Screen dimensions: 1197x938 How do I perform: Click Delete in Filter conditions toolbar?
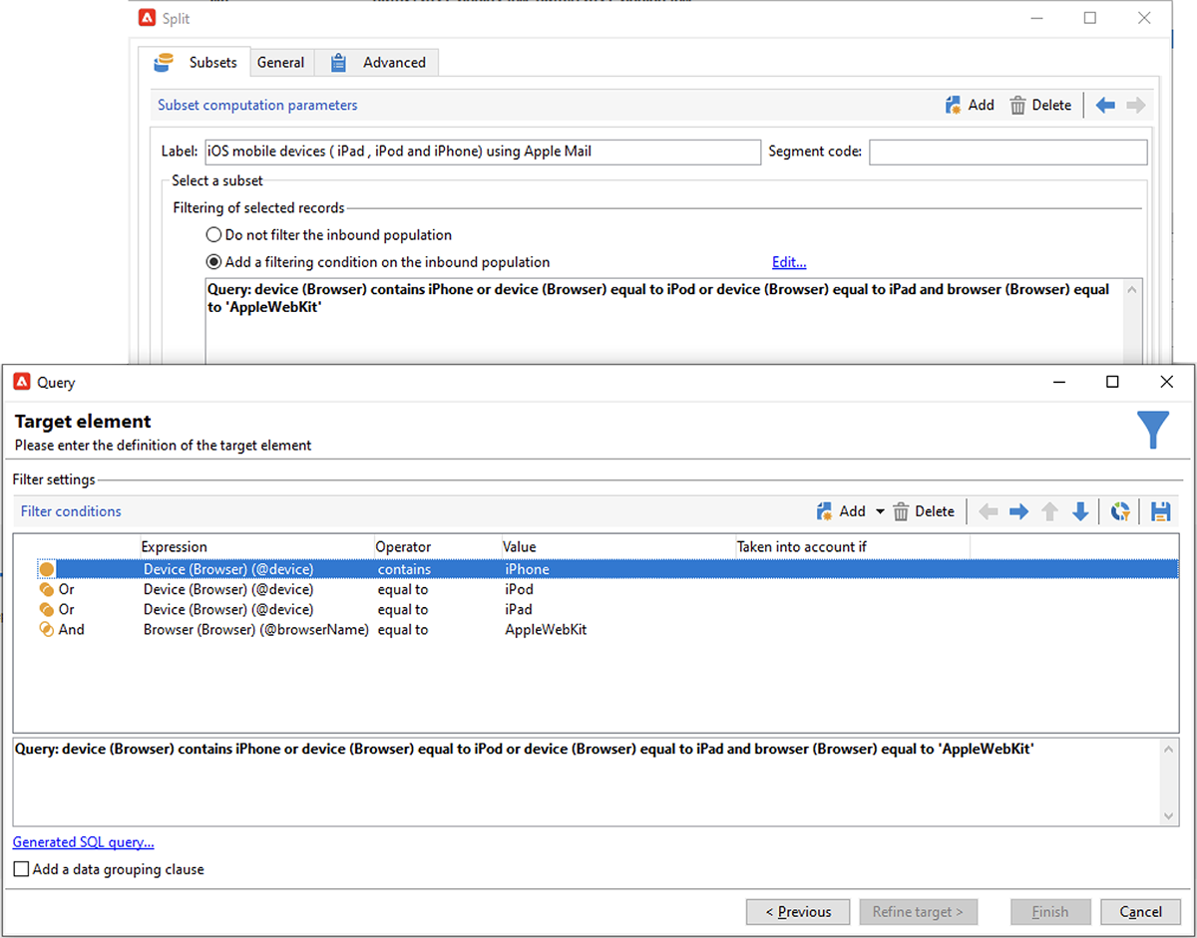click(924, 511)
